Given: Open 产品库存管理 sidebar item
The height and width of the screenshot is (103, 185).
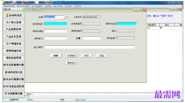Looking at the screenshot, I should [x=14, y=37].
